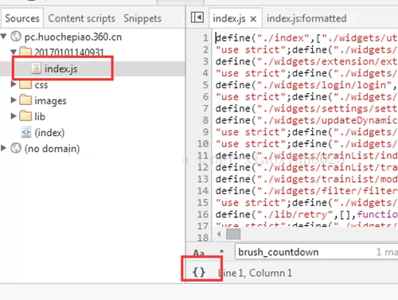Focus the brush_countdown search field
Image resolution: width=398 pixels, height=300 pixels.
316,251
